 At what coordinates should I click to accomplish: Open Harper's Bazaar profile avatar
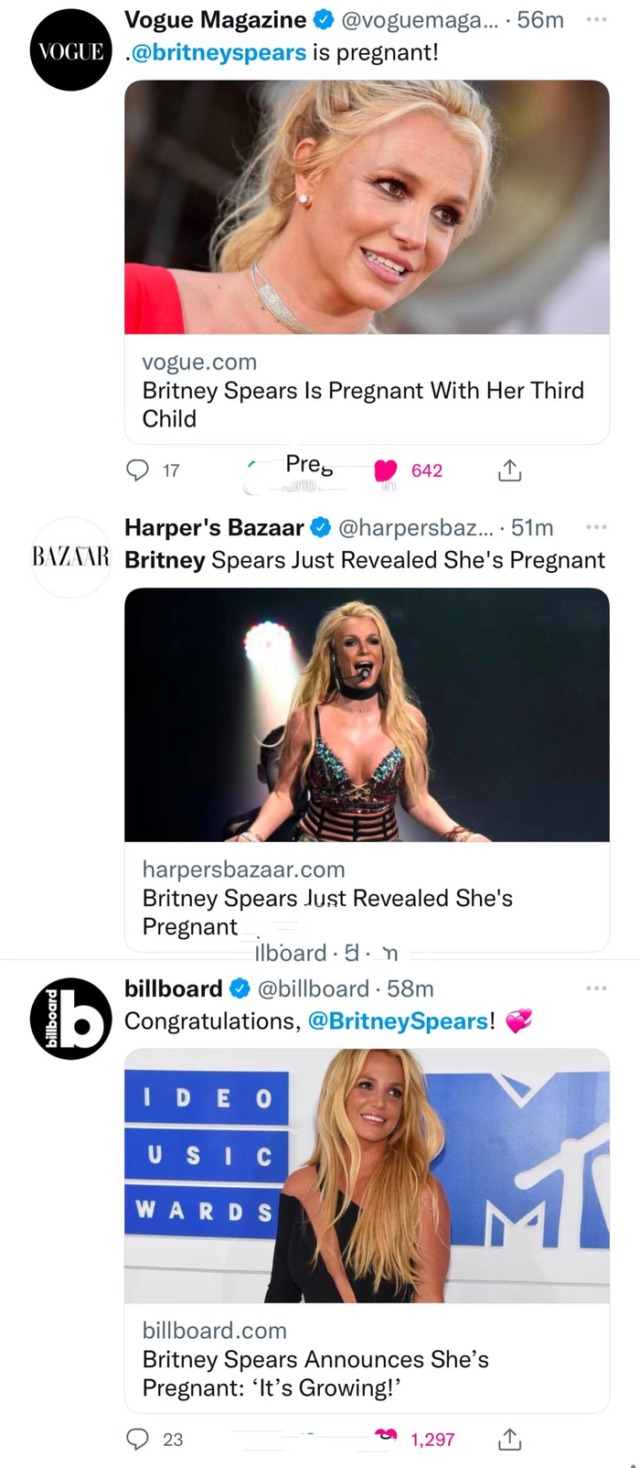[70, 556]
